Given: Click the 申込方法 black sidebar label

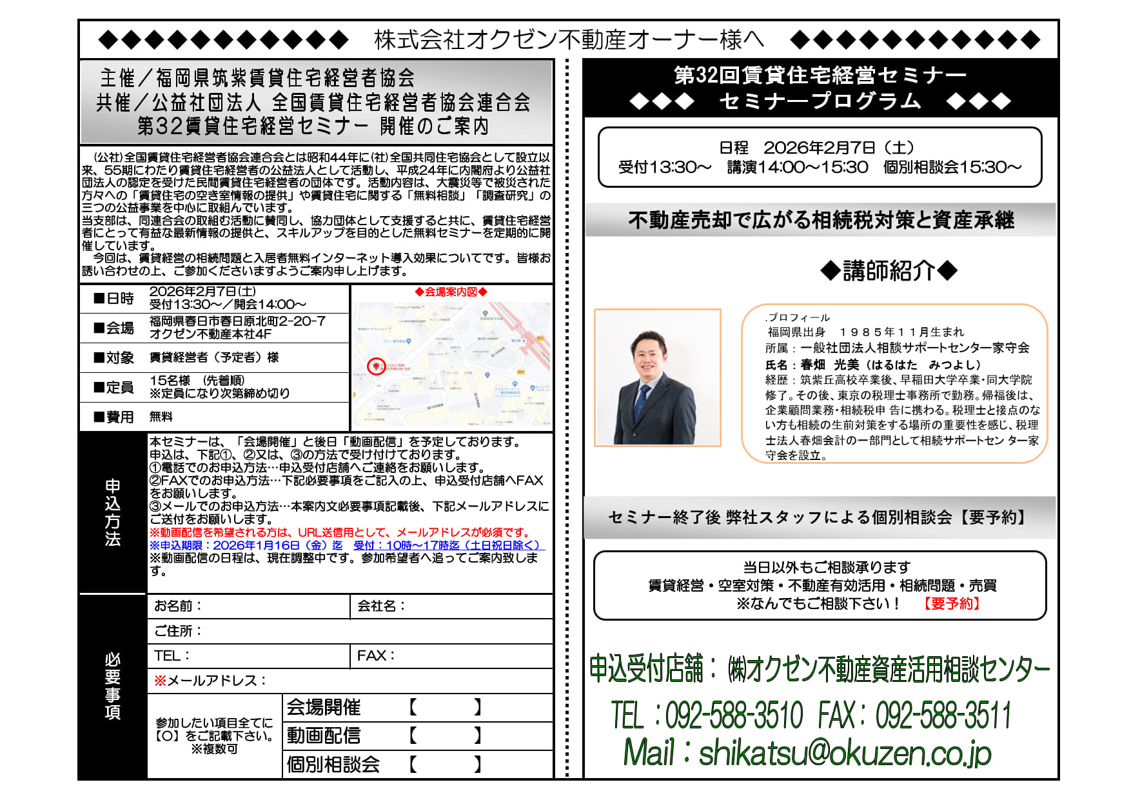Looking at the screenshot, I should point(113,512).
